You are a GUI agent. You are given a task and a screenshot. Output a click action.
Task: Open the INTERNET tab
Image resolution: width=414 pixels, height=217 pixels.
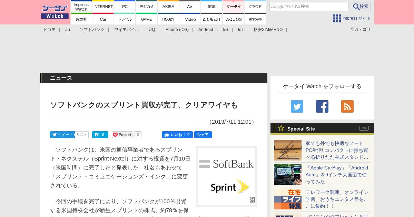coord(103,6)
